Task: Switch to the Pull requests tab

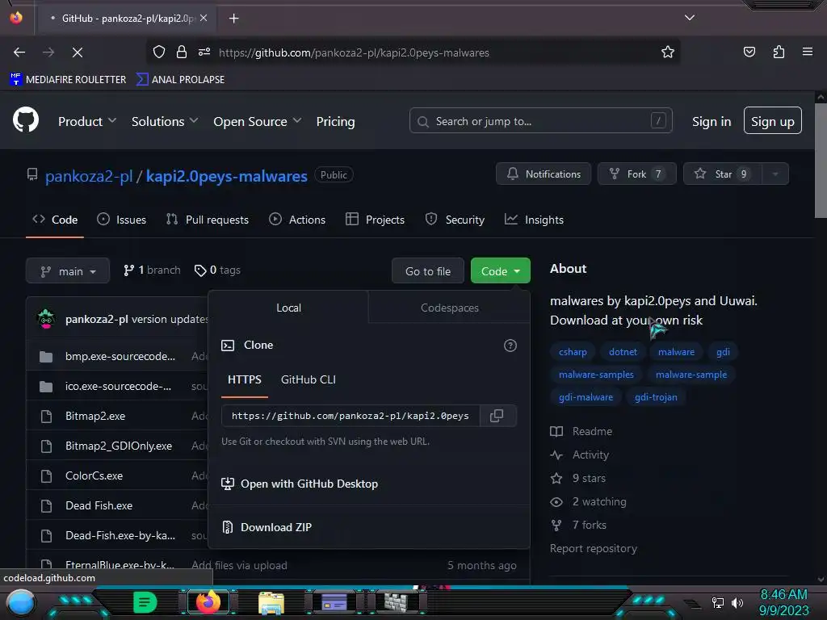Action: (x=208, y=220)
